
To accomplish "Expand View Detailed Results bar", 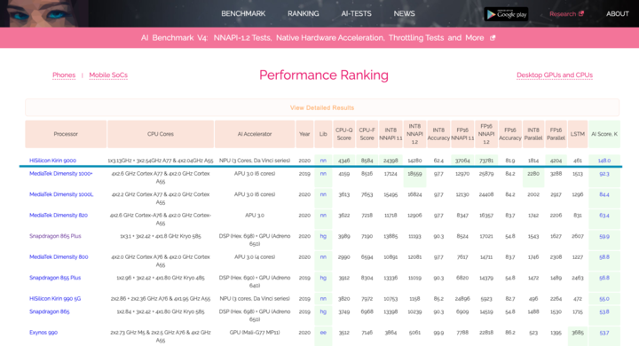I will (322, 107).
